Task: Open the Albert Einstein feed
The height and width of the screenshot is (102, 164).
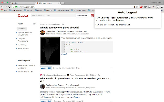Action: 23,49
